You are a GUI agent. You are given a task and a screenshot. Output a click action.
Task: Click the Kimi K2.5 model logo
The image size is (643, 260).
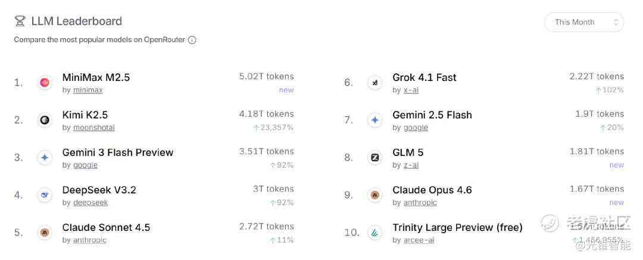45,120
